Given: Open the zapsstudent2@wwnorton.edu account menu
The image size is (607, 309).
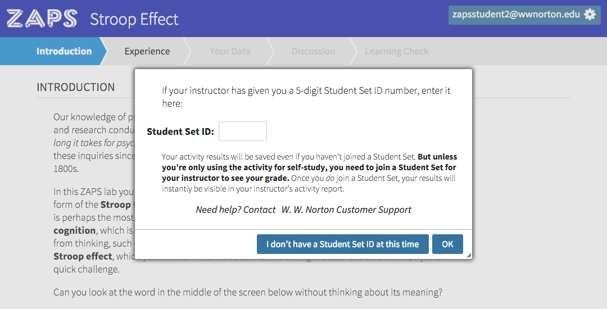Looking at the screenshot, I should [516, 15].
